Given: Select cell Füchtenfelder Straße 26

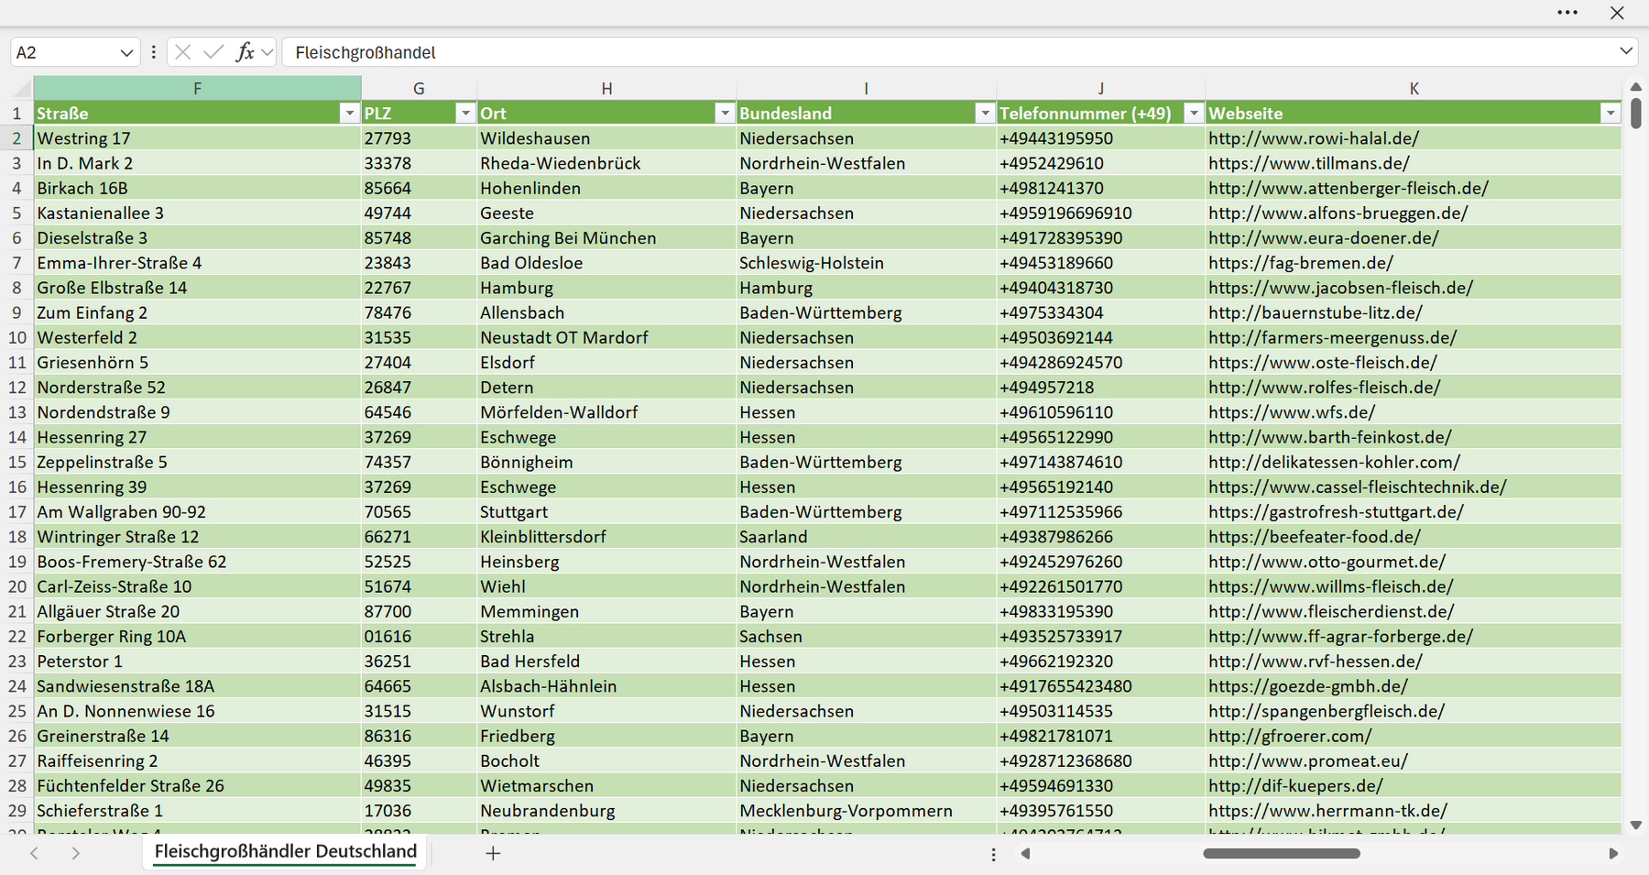Looking at the screenshot, I should coord(197,786).
